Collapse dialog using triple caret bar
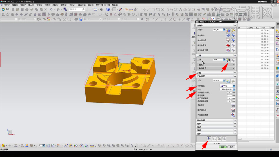 [x=216, y=143]
